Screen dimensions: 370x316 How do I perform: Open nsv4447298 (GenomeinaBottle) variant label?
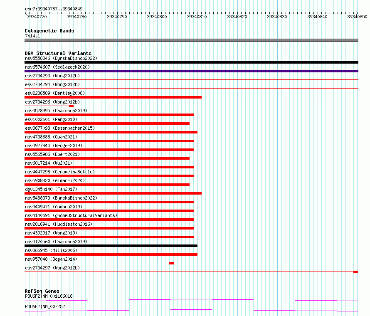[x=60, y=172]
